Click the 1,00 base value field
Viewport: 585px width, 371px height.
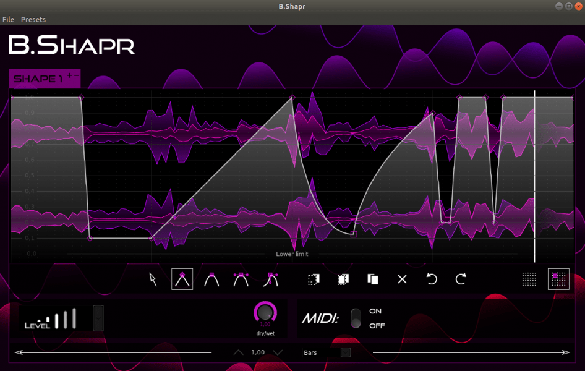click(258, 352)
